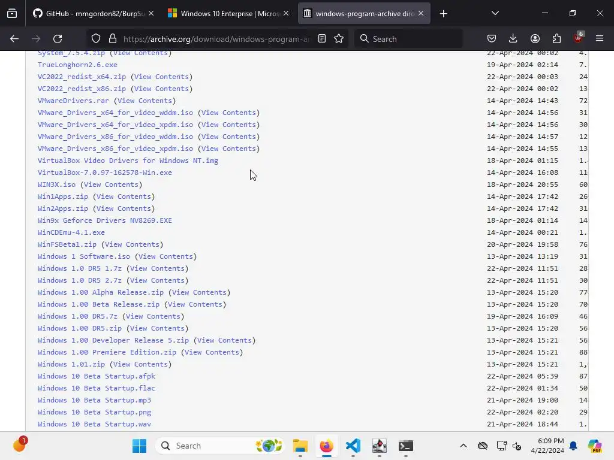Close the windows-program-archive tab

421,13
